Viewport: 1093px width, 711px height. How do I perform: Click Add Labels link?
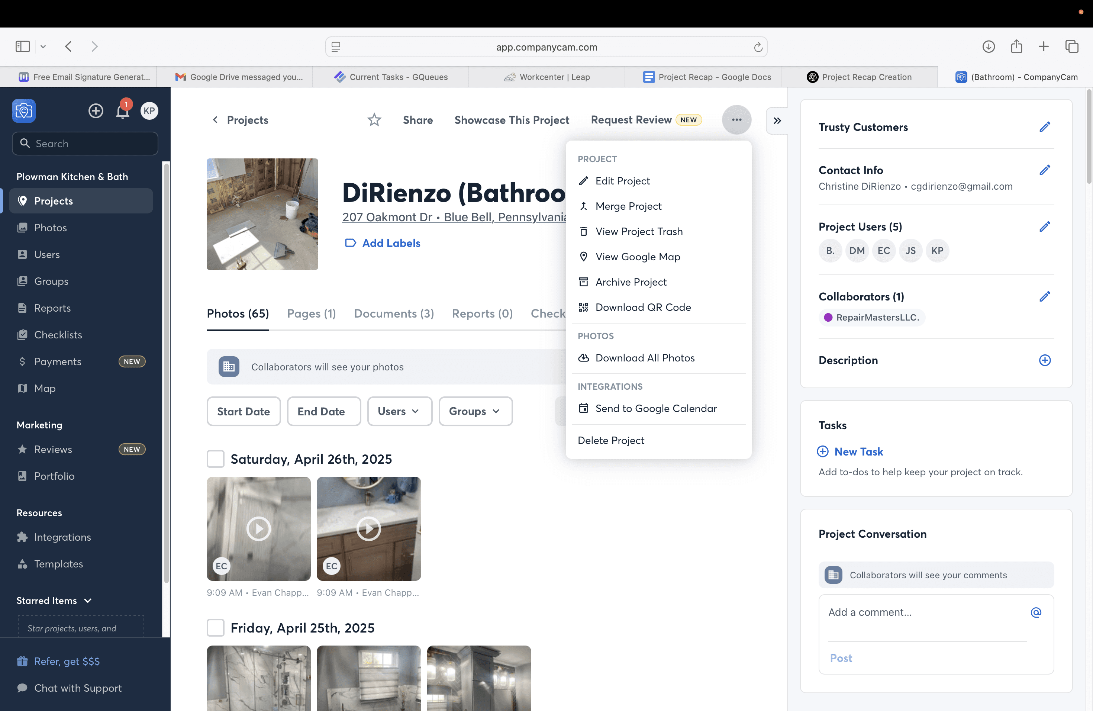383,243
